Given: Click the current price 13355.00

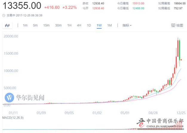Looking at the screenshot, I should click(x=21, y=6).
